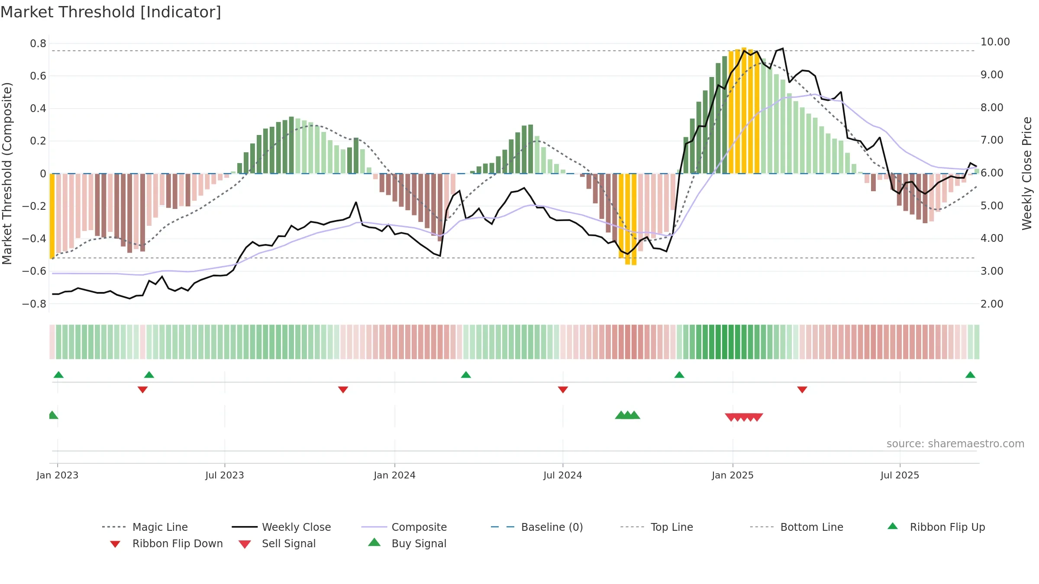
Task: Click the 2.00 right axis tick
Action: tap(992, 304)
